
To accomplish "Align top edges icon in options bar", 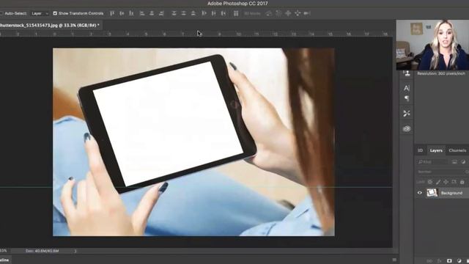I will pos(112,13).
